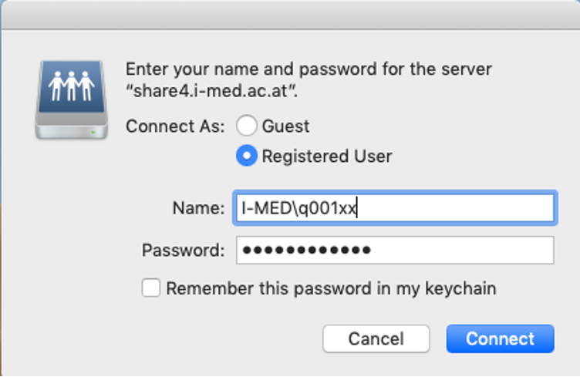
Task: Click the Connect button
Action: point(500,338)
